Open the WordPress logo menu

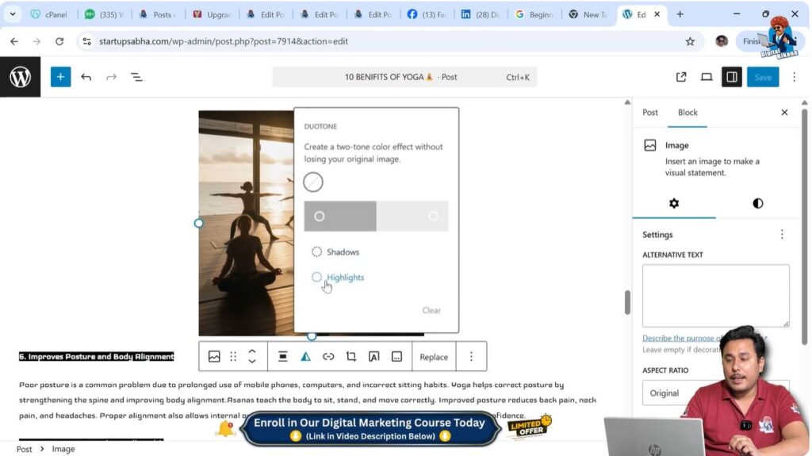click(x=20, y=77)
